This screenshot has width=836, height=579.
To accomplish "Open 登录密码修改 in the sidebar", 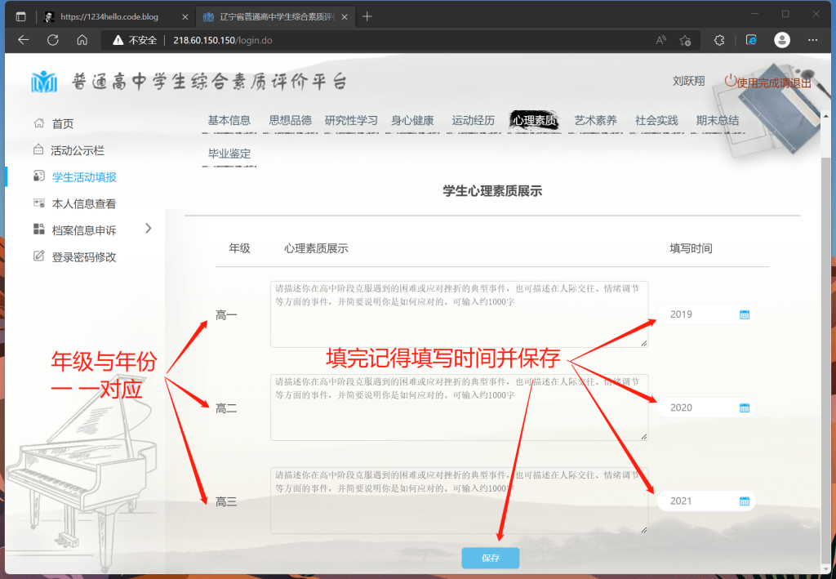I will click(x=84, y=257).
